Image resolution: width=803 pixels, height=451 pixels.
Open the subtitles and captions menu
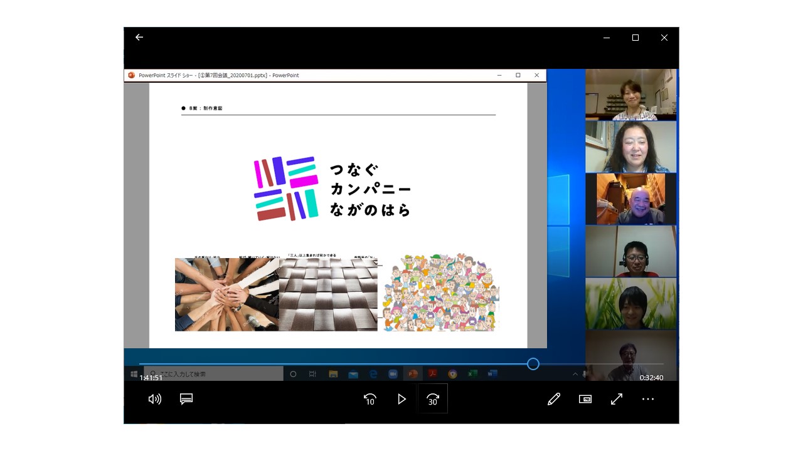tap(186, 399)
